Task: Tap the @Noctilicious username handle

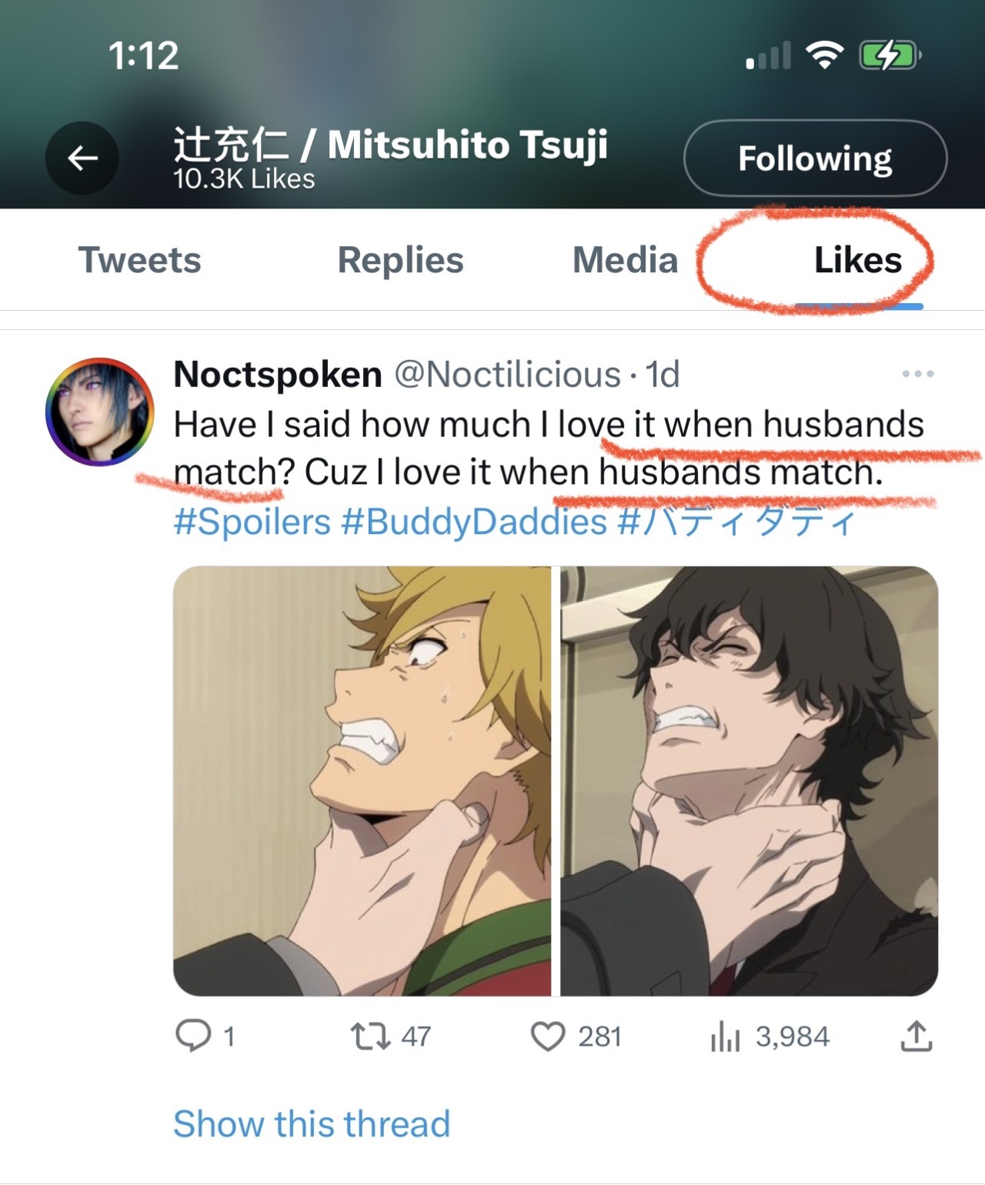Action: click(507, 375)
